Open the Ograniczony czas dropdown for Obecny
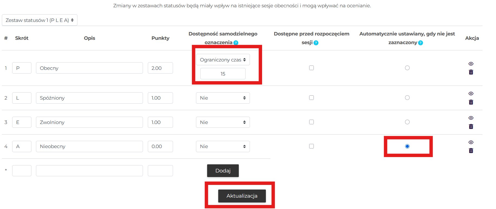Screen dimensions: 496x209 (223, 60)
